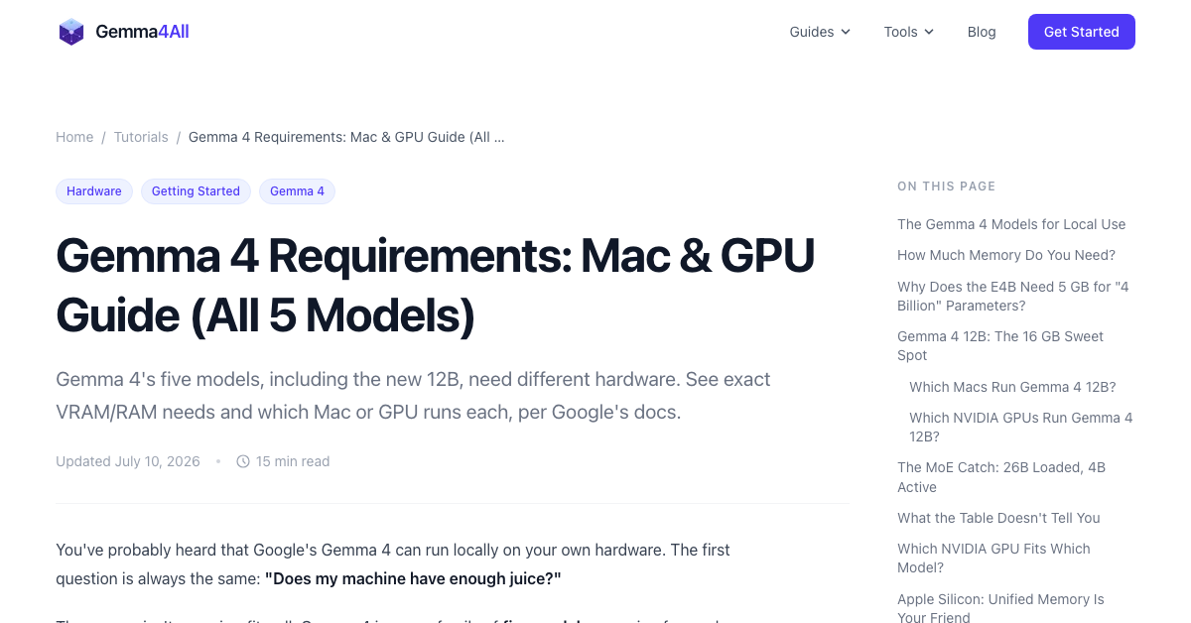The height and width of the screenshot is (623, 1191).
Task: Jump to Which Macs Run Gemma 4 12B?
Action: click(x=1012, y=387)
